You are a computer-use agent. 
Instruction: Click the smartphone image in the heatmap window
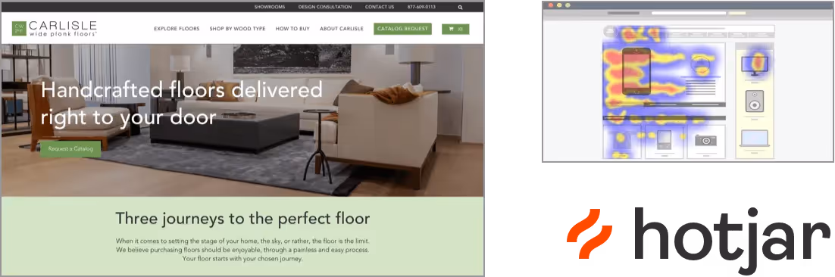click(x=636, y=72)
